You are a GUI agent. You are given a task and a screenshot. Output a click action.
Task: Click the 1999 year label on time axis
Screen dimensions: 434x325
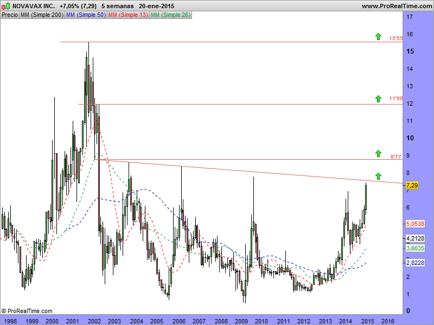32,321
